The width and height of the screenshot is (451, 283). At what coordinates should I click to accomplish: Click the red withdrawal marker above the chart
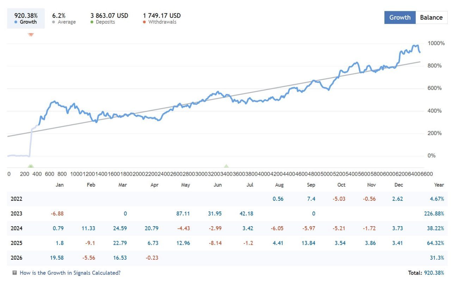31,34
